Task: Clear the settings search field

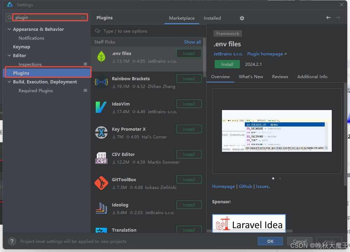Action: point(83,18)
